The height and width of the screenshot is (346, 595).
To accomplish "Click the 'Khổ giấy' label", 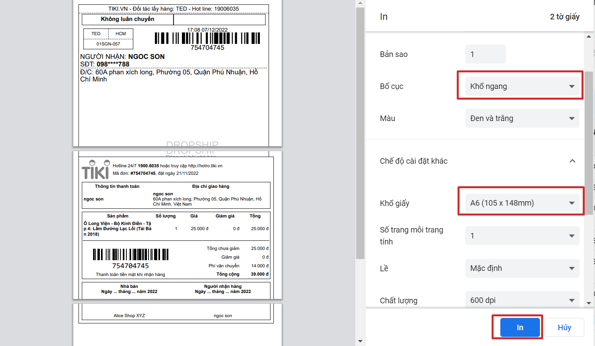I will [395, 203].
